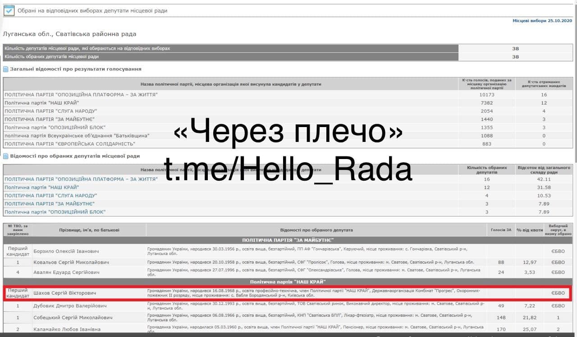Click the '% від квоти' column header
577x337 pixels.
[529, 230]
